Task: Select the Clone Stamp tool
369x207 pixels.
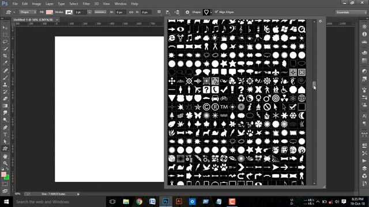Action: [5, 85]
